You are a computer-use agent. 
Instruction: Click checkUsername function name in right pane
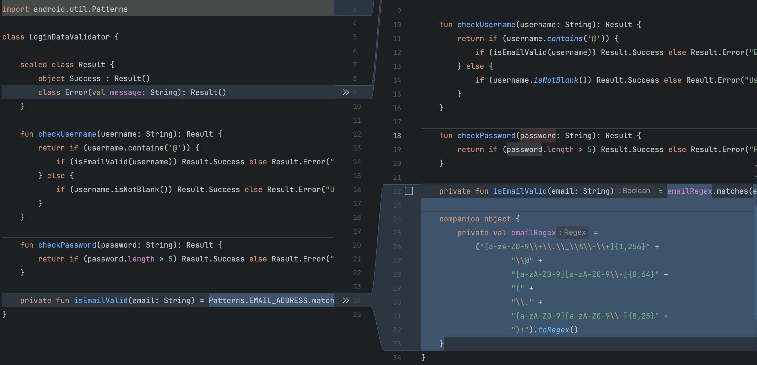(x=486, y=25)
